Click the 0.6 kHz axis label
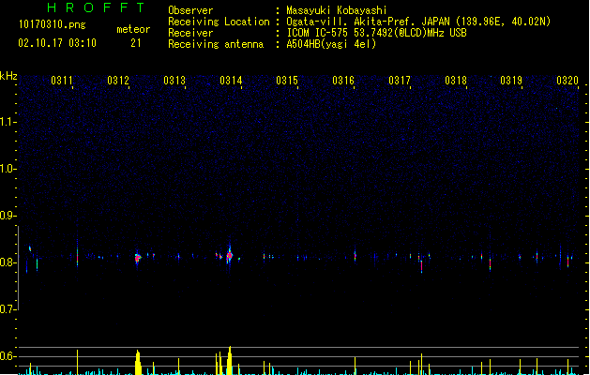This screenshot has width=590, height=375. tap(8, 356)
